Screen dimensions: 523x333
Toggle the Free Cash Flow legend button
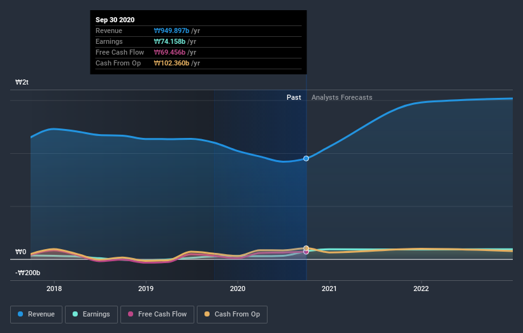pos(157,315)
